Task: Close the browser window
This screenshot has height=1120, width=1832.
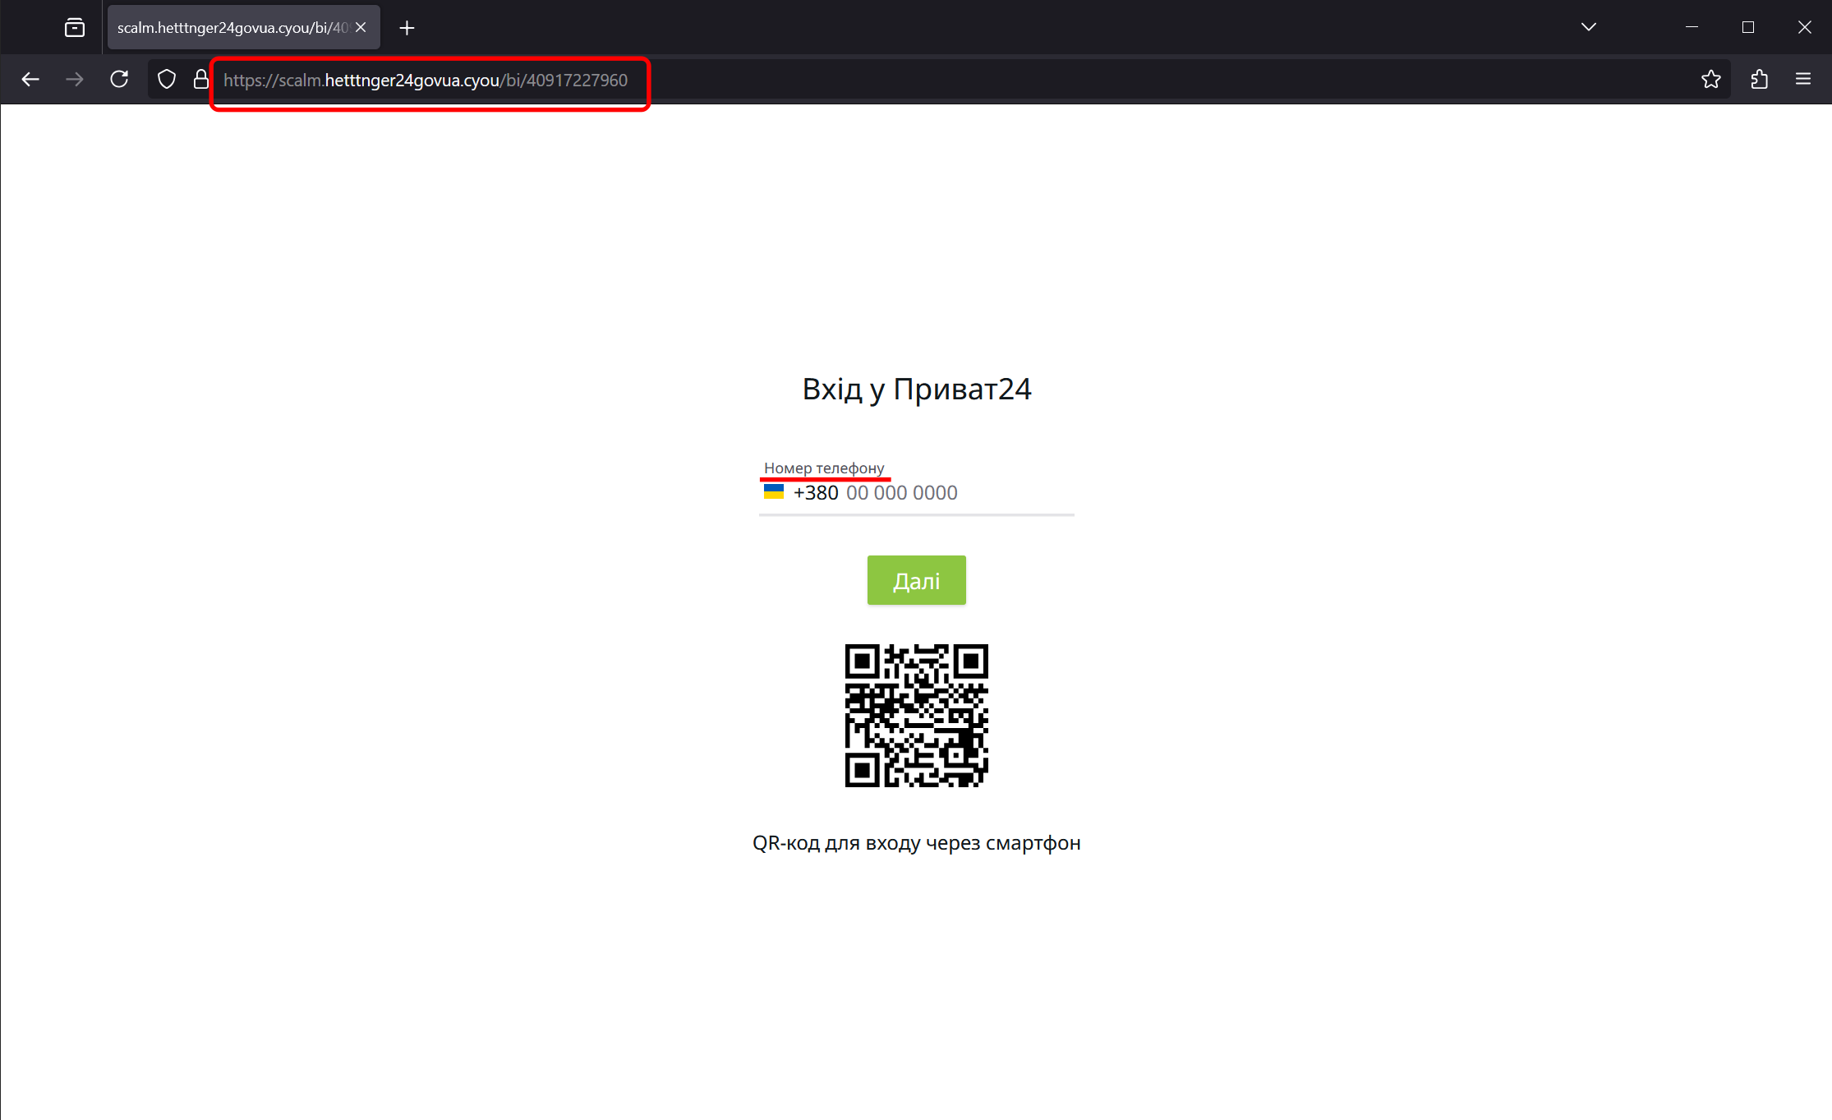Action: 1805,27
